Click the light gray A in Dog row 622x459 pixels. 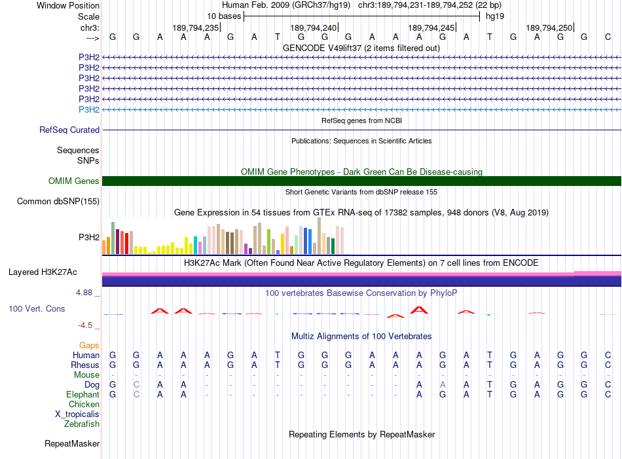click(x=443, y=385)
